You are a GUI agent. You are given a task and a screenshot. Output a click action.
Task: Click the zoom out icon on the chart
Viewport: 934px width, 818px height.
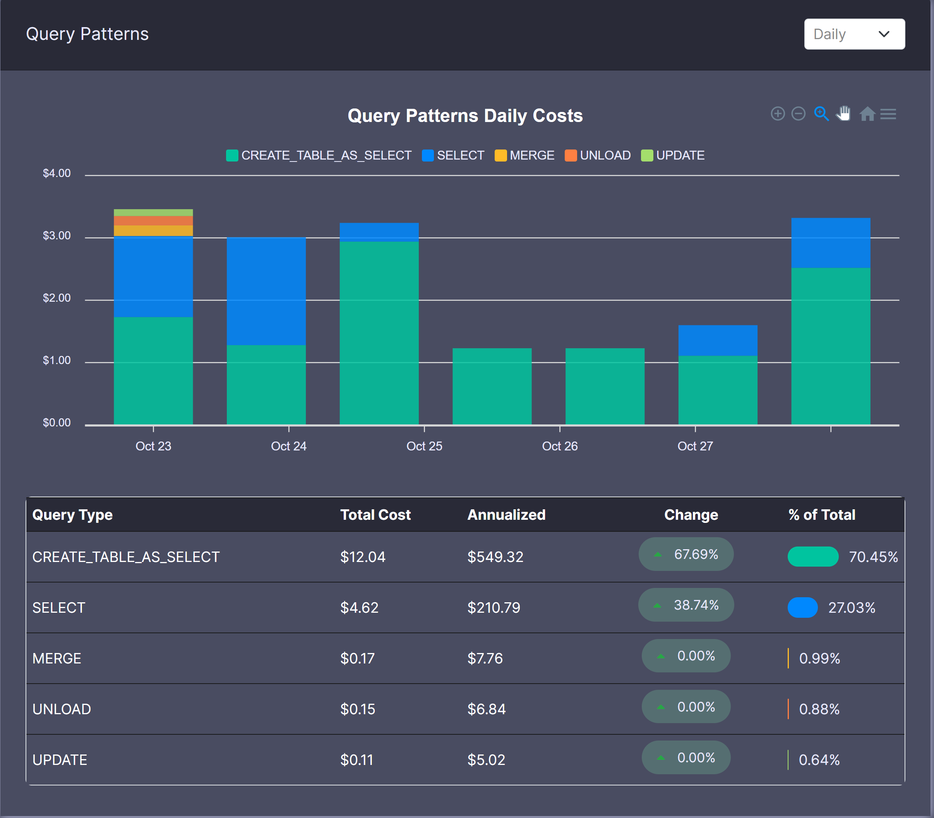(x=799, y=113)
